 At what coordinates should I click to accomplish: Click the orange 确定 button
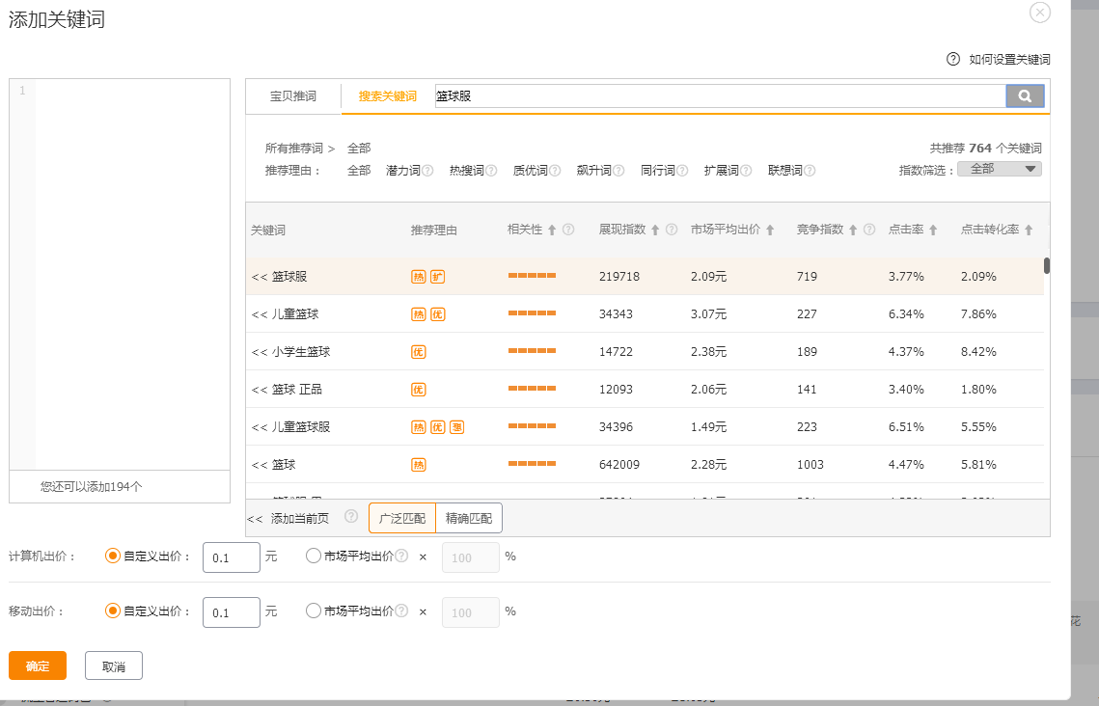(x=38, y=665)
